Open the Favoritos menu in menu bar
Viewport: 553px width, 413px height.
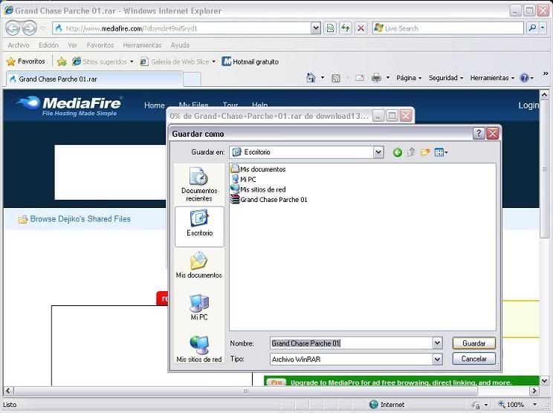[x=100, y=45]
